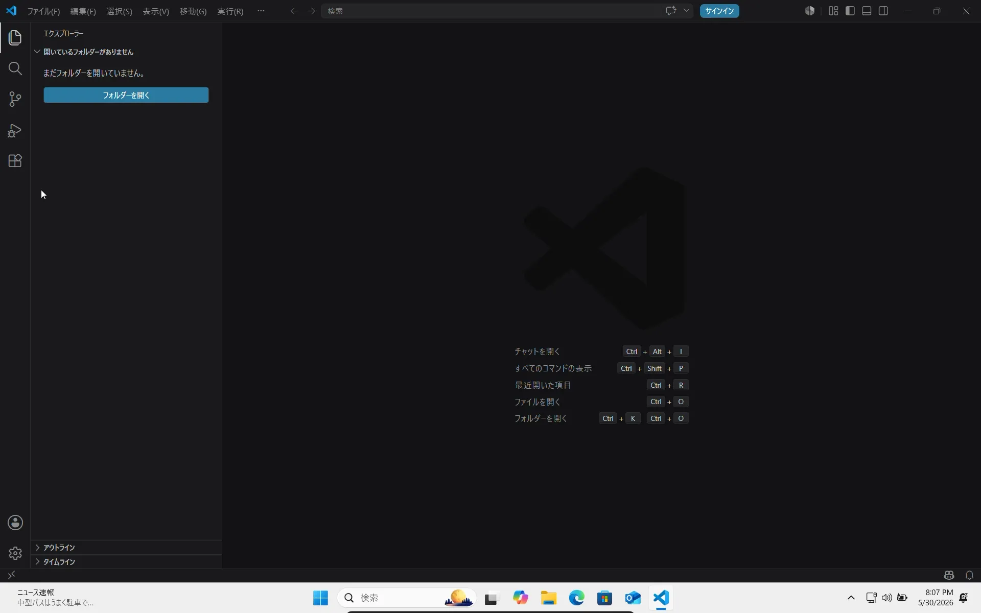Click the エクスプローラー panel title
Image resolution: width=981 pixels, height=613 pixels.
coord(63,34)
